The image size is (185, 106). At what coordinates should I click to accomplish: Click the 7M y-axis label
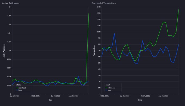(99, 50)
